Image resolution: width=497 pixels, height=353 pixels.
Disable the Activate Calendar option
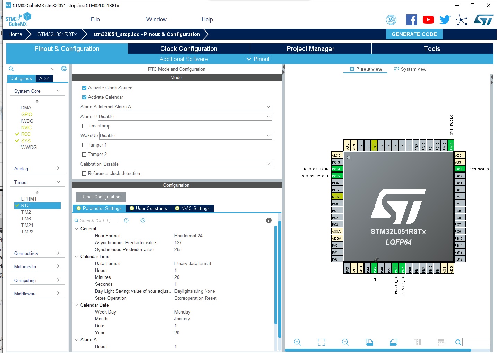84,97
